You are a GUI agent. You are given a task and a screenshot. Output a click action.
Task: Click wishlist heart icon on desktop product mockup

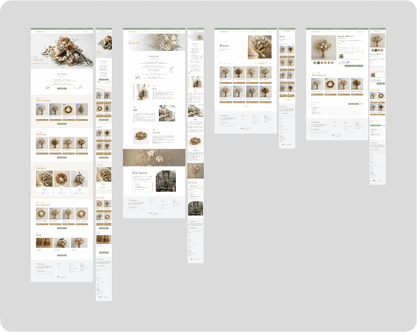(x=339, y=44)
